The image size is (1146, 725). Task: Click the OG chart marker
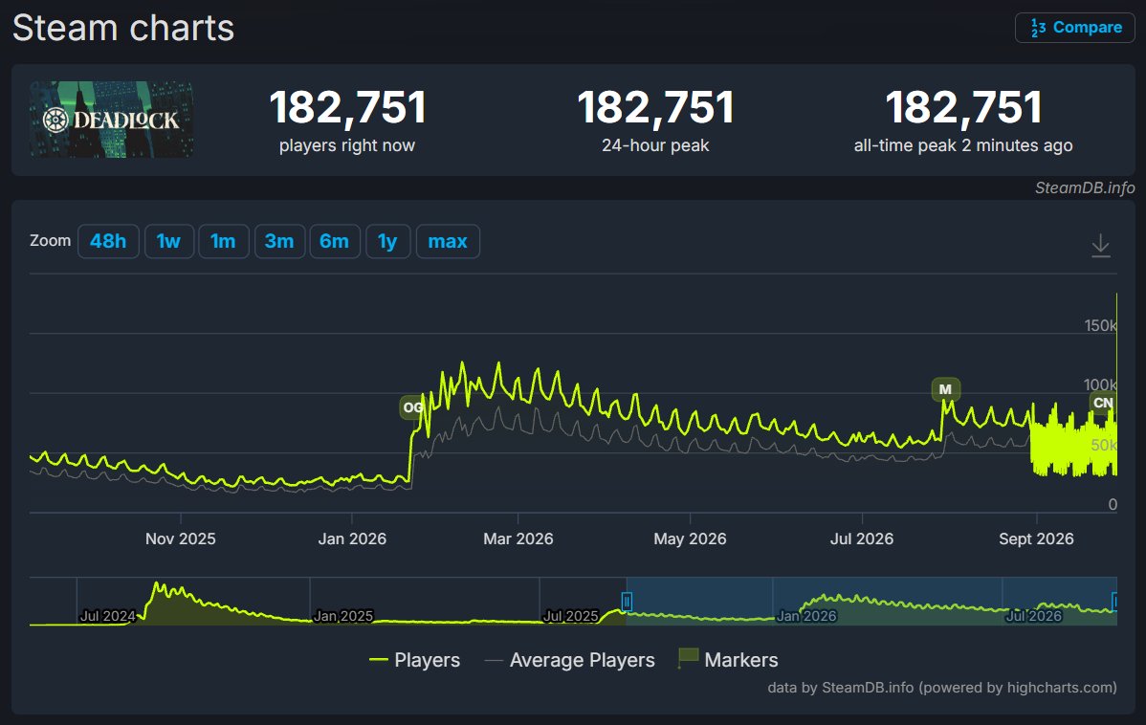(x=412, y=407)
